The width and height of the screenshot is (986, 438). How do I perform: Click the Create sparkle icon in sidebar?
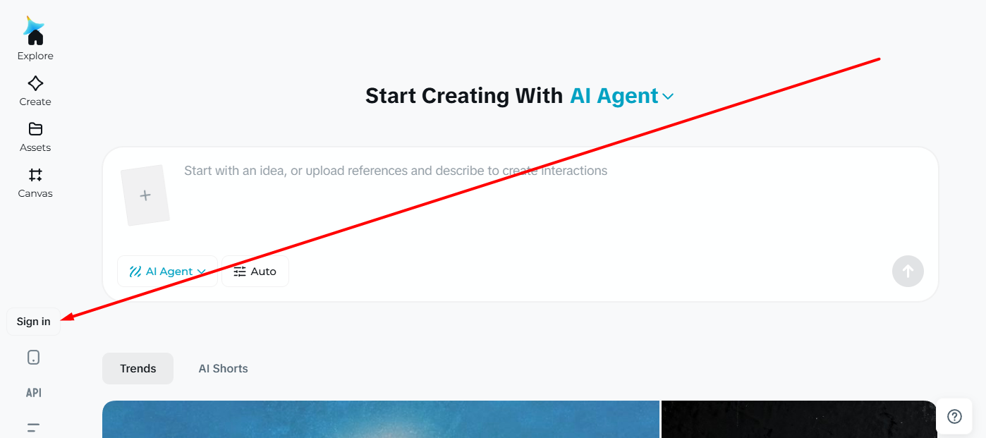35,83
